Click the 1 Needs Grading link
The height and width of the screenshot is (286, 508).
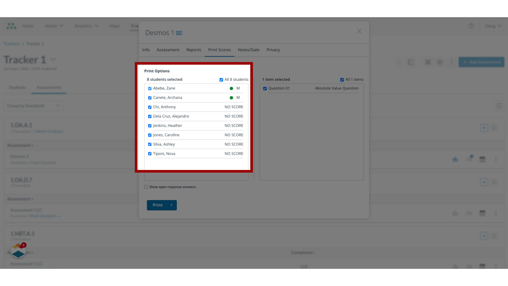point(48,131)
